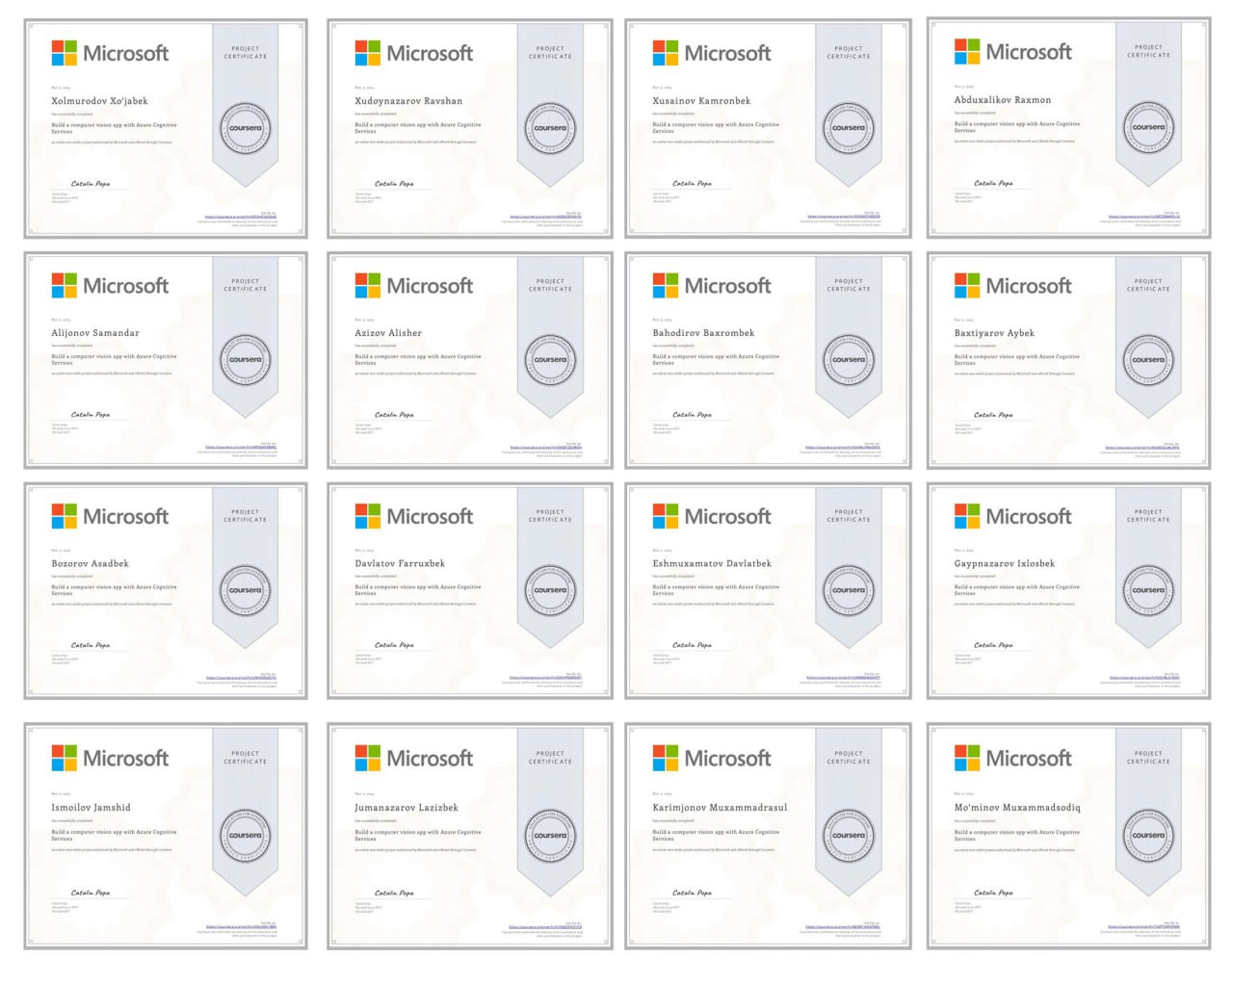Click Coursera seal on Xolmurodov Xo'jabek certificate
This screenshot has width=1233, height=1008.
click(x=246, y=128)
